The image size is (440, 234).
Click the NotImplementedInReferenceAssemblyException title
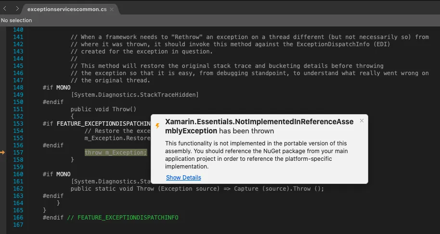click(259, 126)
